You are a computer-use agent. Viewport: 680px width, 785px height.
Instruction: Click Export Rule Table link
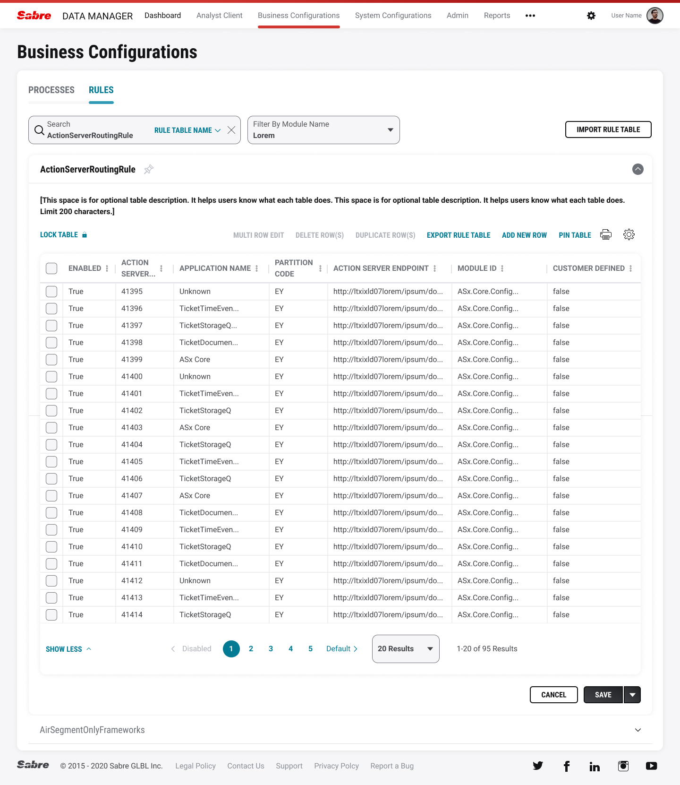click(x=459, y=235)
